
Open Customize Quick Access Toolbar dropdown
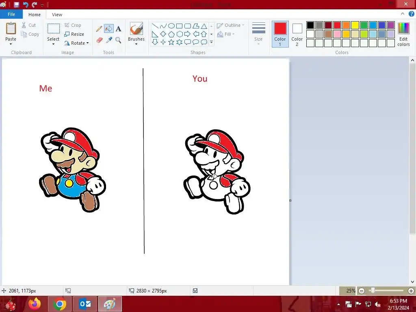tap(42, 5)
